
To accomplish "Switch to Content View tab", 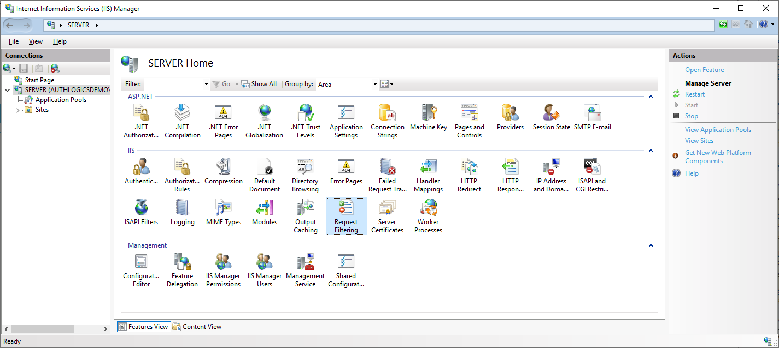I will [x=197, y=327].
